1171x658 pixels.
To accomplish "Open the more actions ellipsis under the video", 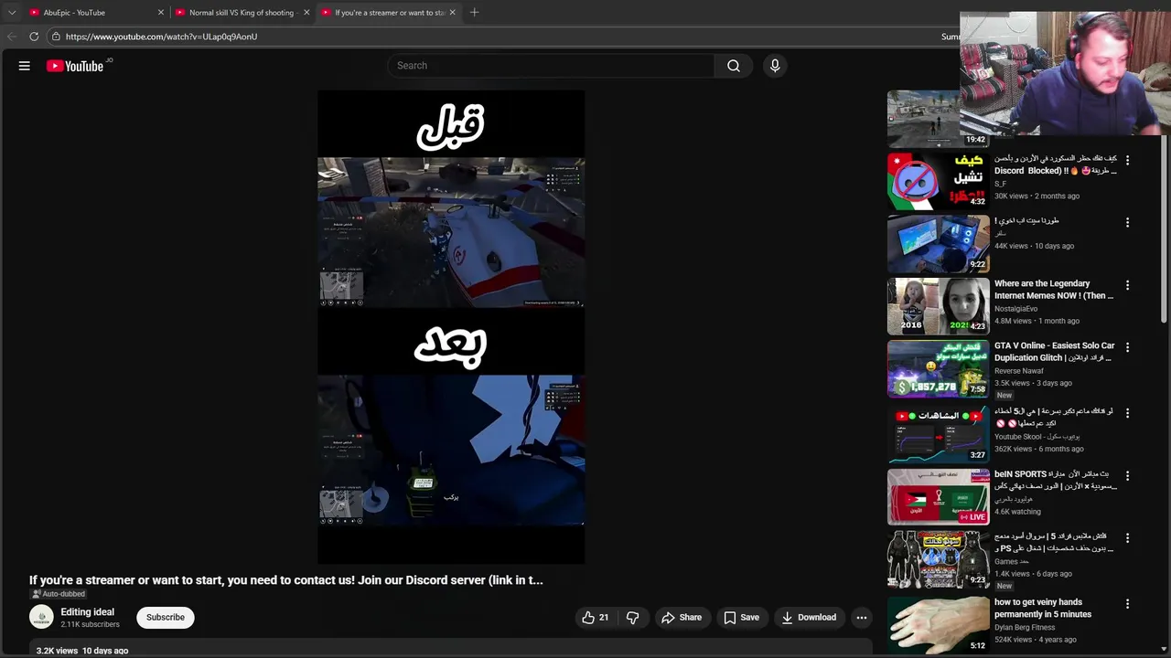I will click(862, 618).
